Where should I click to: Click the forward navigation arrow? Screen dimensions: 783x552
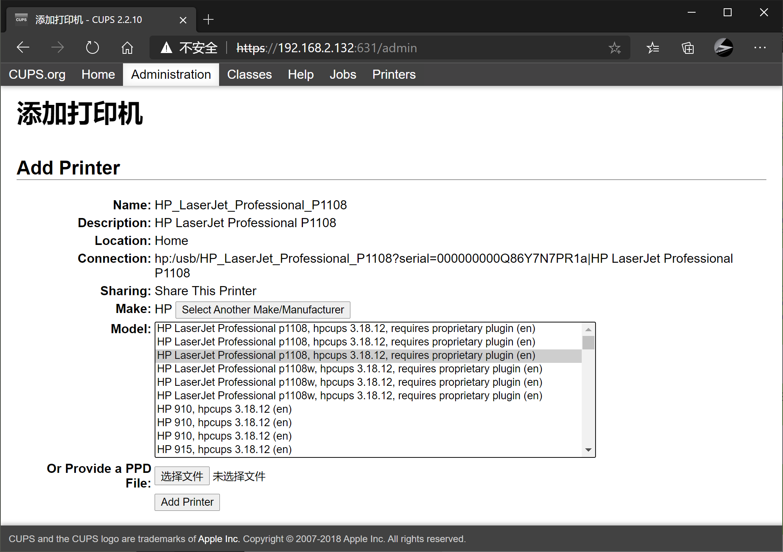[x=58, y=47]
